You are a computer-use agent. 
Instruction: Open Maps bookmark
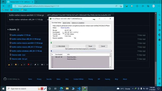click(24, 10)
